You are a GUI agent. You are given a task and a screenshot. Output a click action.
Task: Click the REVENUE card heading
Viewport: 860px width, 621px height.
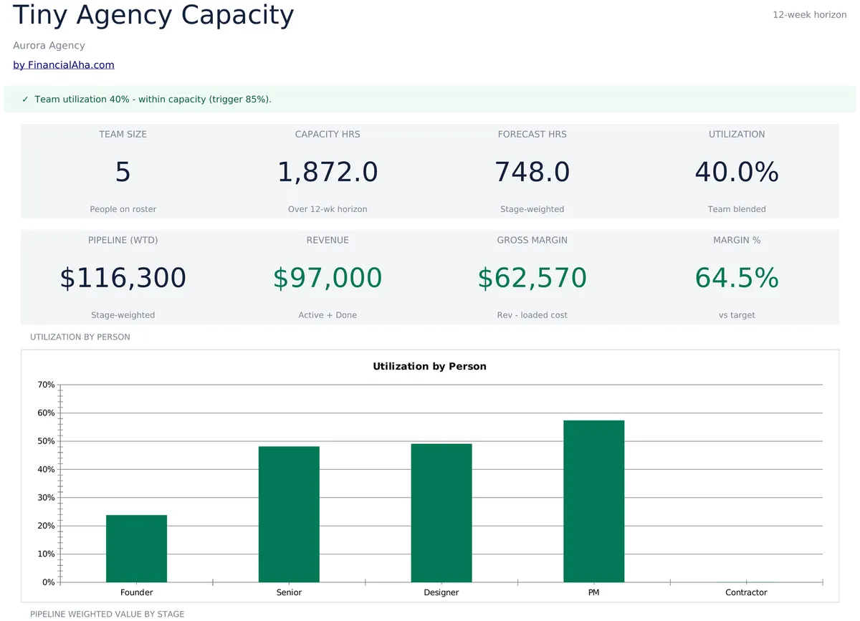(328, 240)
